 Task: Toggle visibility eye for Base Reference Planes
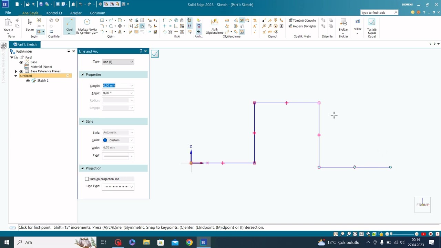pyautogui.click(x=21, y=71)
